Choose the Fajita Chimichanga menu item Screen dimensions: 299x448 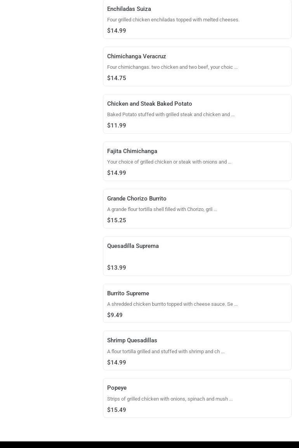click(x=197, y=161)
